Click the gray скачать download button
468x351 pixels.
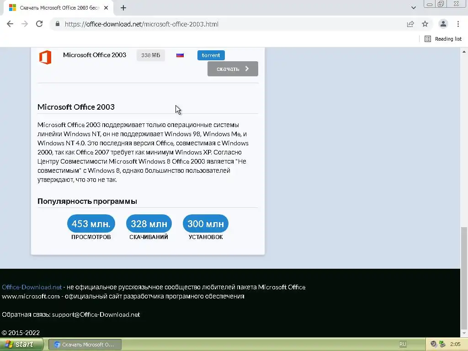[x=233, y=69]
